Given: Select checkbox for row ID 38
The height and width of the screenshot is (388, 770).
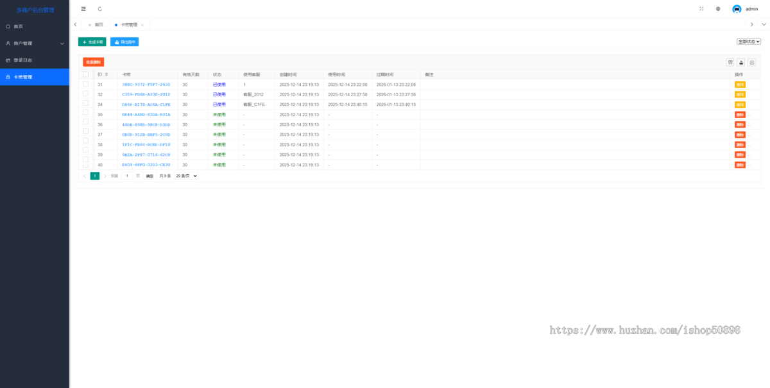Looking at the screenshot, I should (86, 140).
